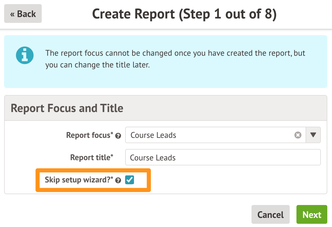Uncheck the Skip setup wizard checkbox
332x227 pixels.
(129, 180)
